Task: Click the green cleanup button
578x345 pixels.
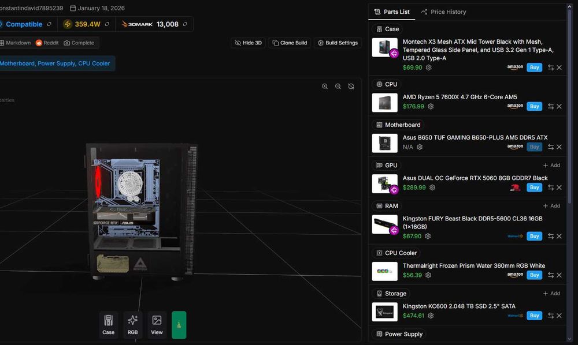Action: pyautogui.click(x=179, y=325)
